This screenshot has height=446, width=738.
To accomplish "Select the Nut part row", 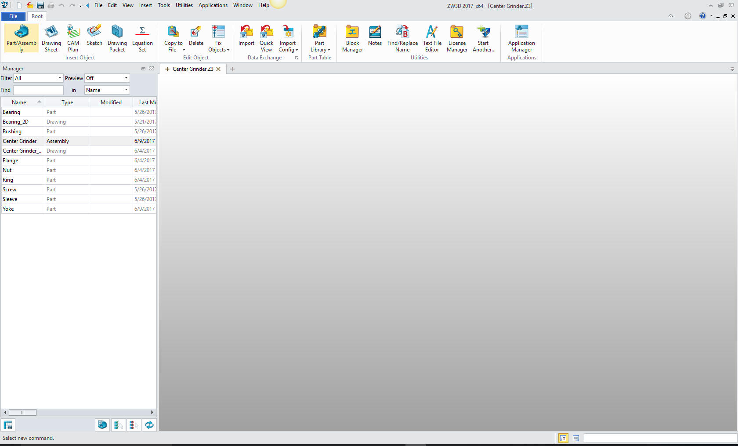I will pyautogui.click(x=79, y=170).
